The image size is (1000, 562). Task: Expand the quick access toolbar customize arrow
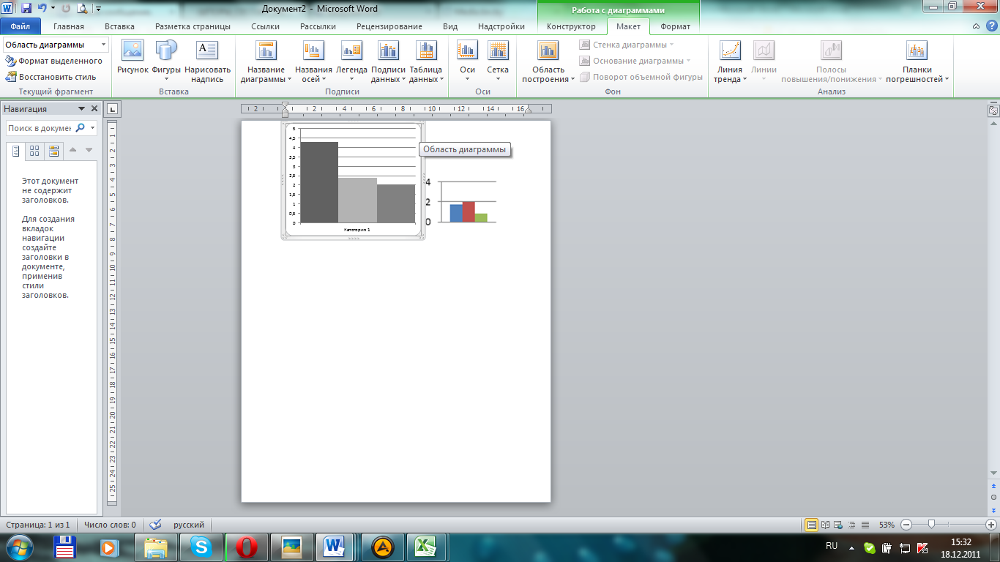coord(98,9)
